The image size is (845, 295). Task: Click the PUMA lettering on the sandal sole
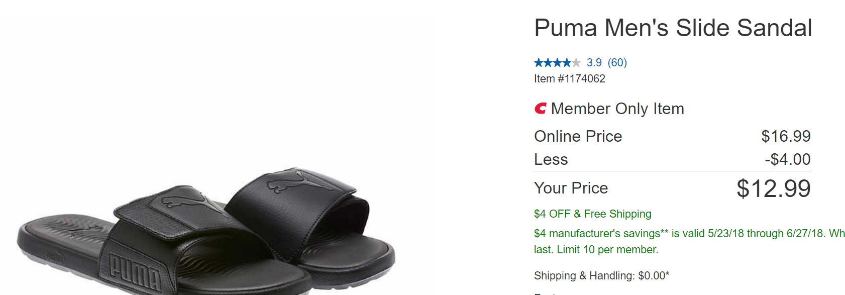click(136, 272)
